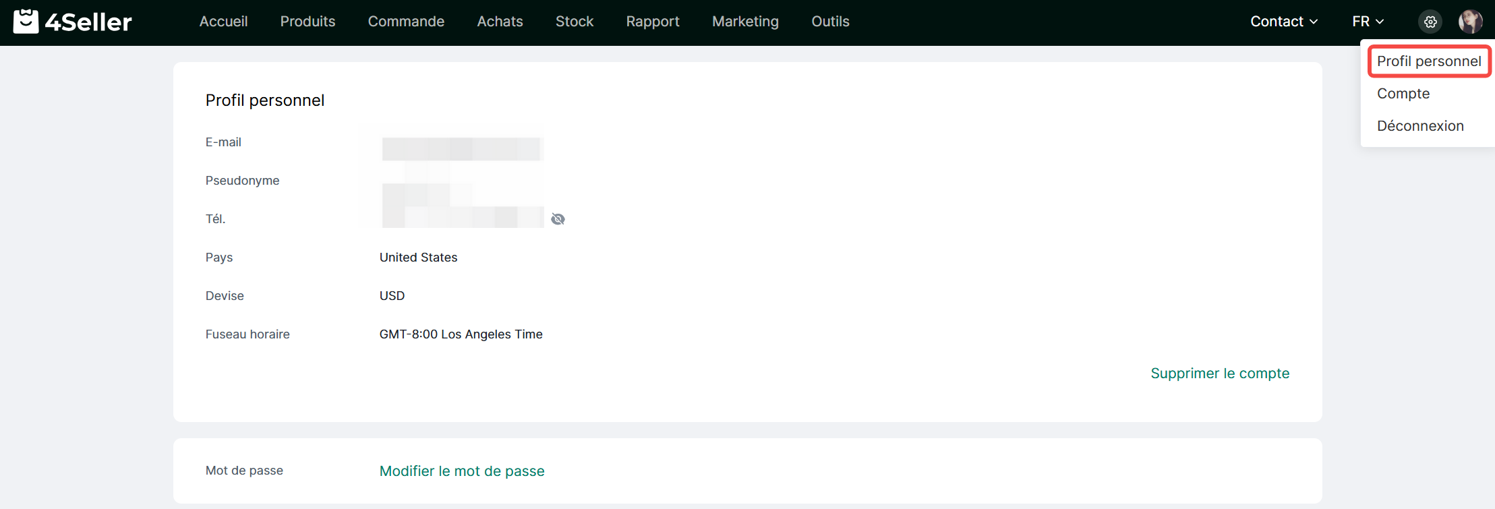
Task: Toggle phone number visibility eye icon
Action: pos(558,219)
